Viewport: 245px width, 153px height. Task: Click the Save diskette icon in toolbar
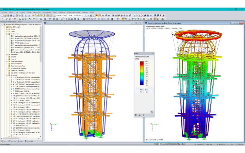14,15
